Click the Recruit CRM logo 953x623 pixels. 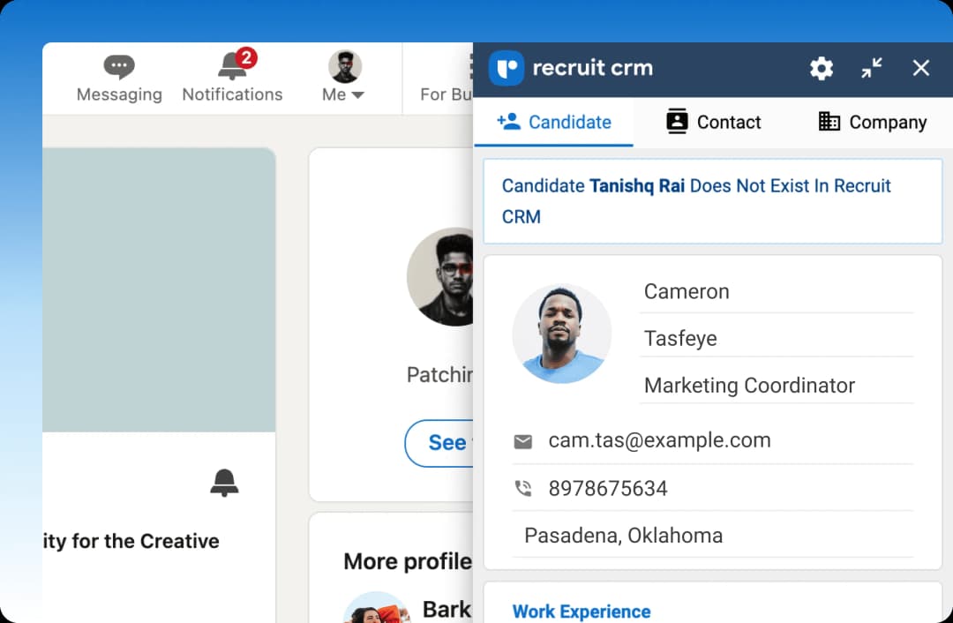[x=506, y=68]
